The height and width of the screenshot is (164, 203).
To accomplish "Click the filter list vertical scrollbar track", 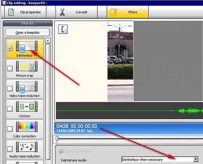I will pos(48,102).
